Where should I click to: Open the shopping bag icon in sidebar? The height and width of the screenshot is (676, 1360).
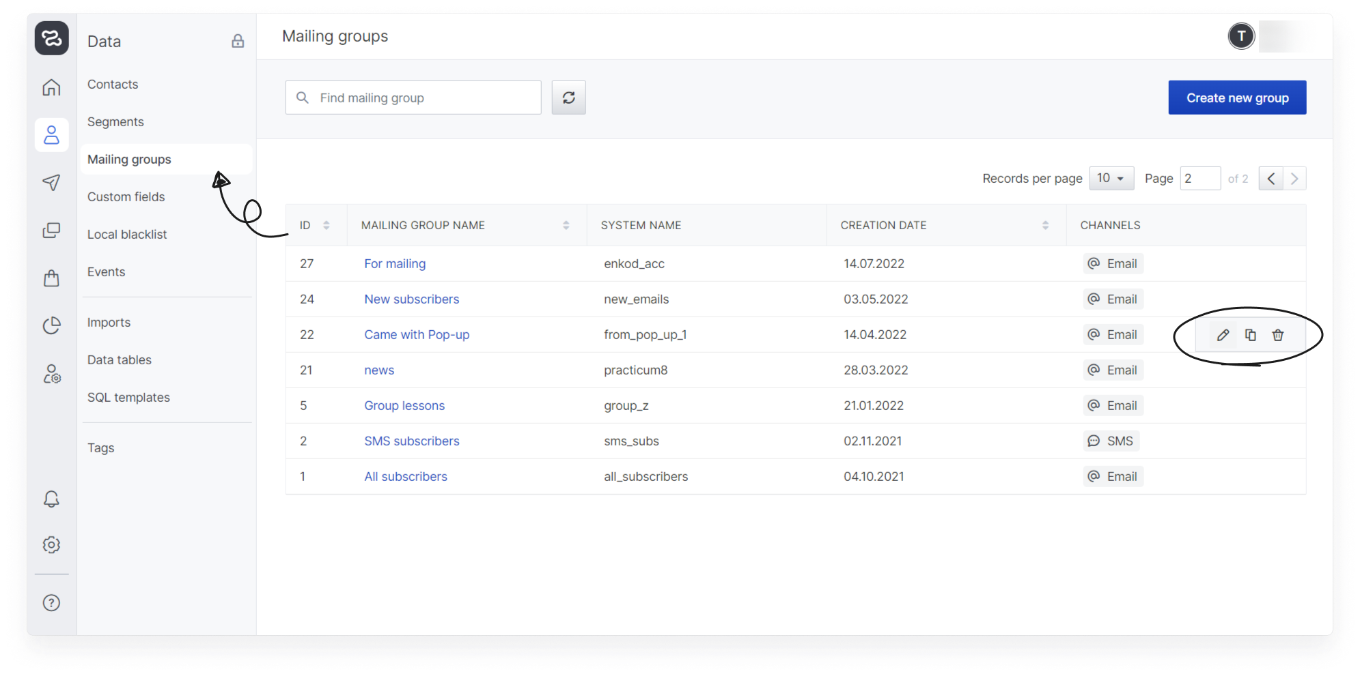coord(51,278)
